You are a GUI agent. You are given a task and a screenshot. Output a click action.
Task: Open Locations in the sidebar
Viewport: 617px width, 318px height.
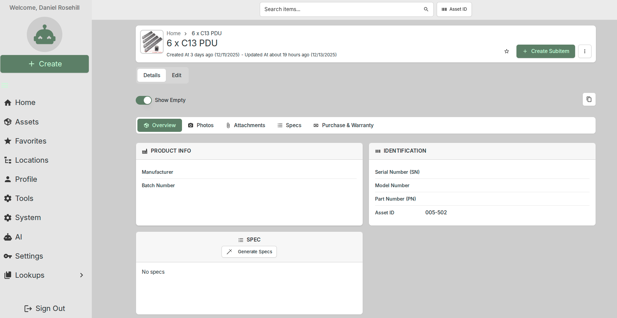[26, 160]
